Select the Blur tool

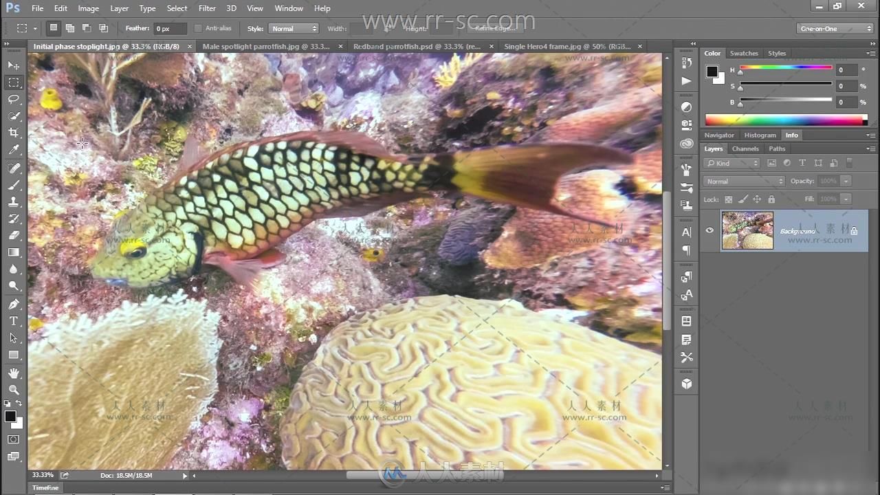14,269
